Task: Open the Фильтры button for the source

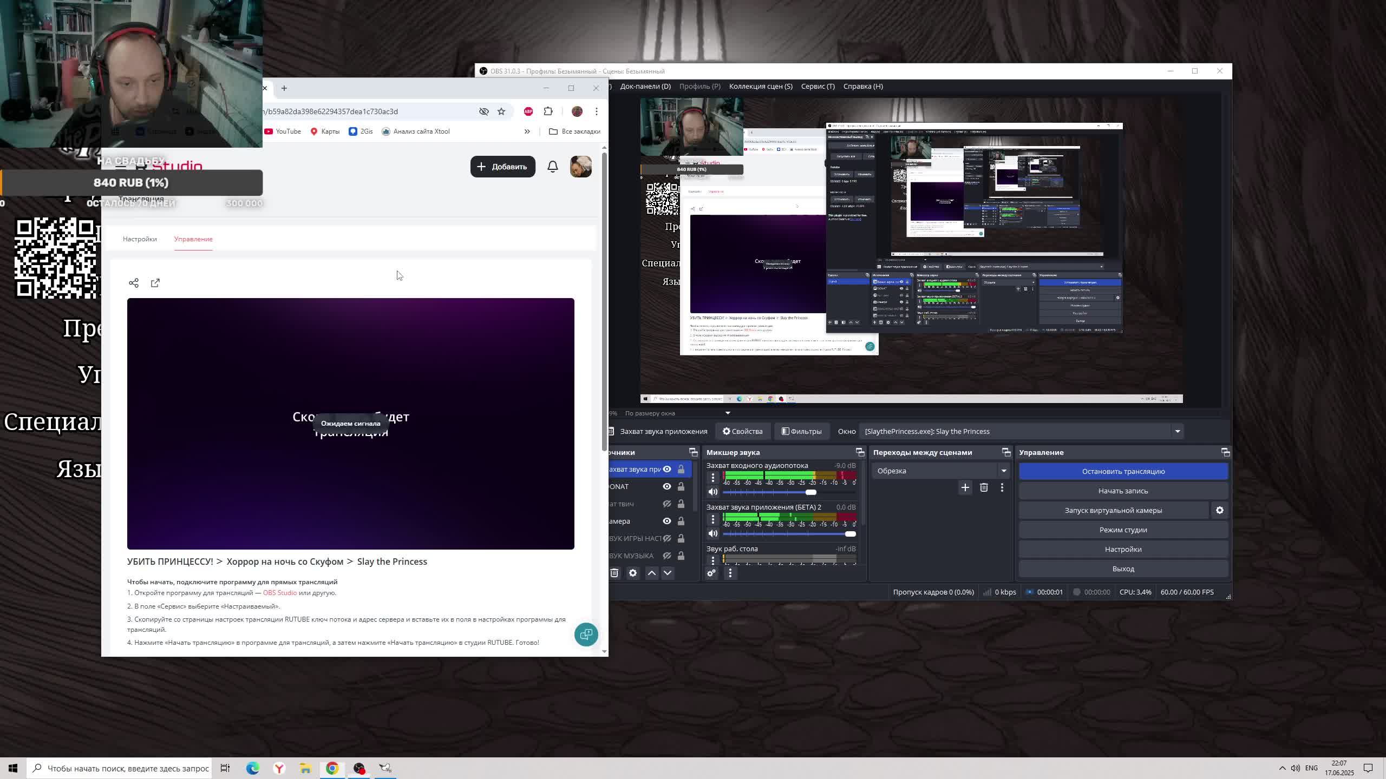Action: point(801,431)
